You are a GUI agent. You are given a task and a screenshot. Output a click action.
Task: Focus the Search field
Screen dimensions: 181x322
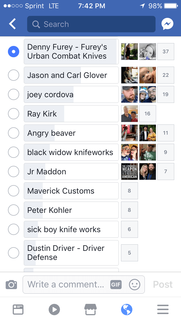tap(91, 24)
